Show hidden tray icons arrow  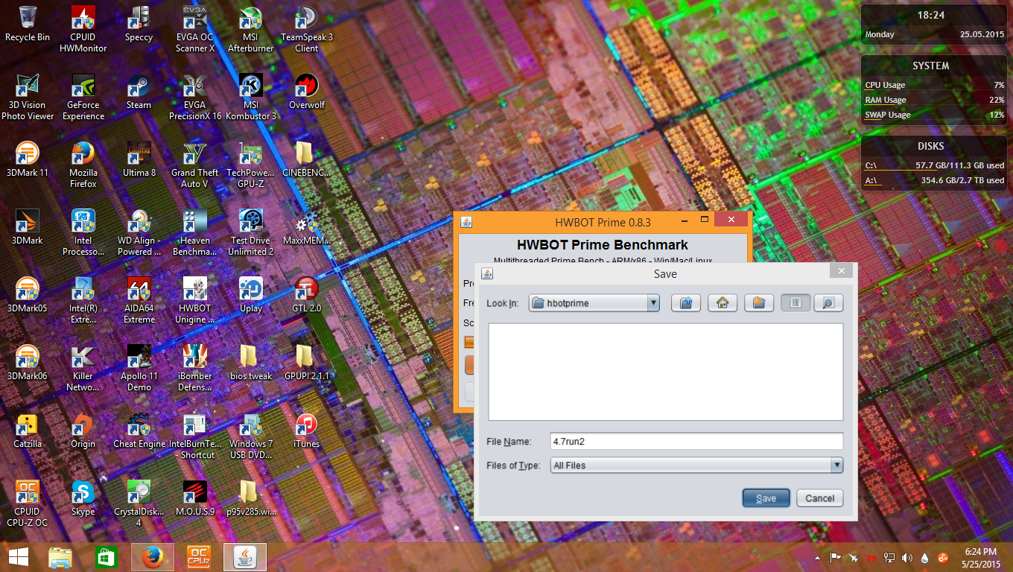[x=818, y=557]
